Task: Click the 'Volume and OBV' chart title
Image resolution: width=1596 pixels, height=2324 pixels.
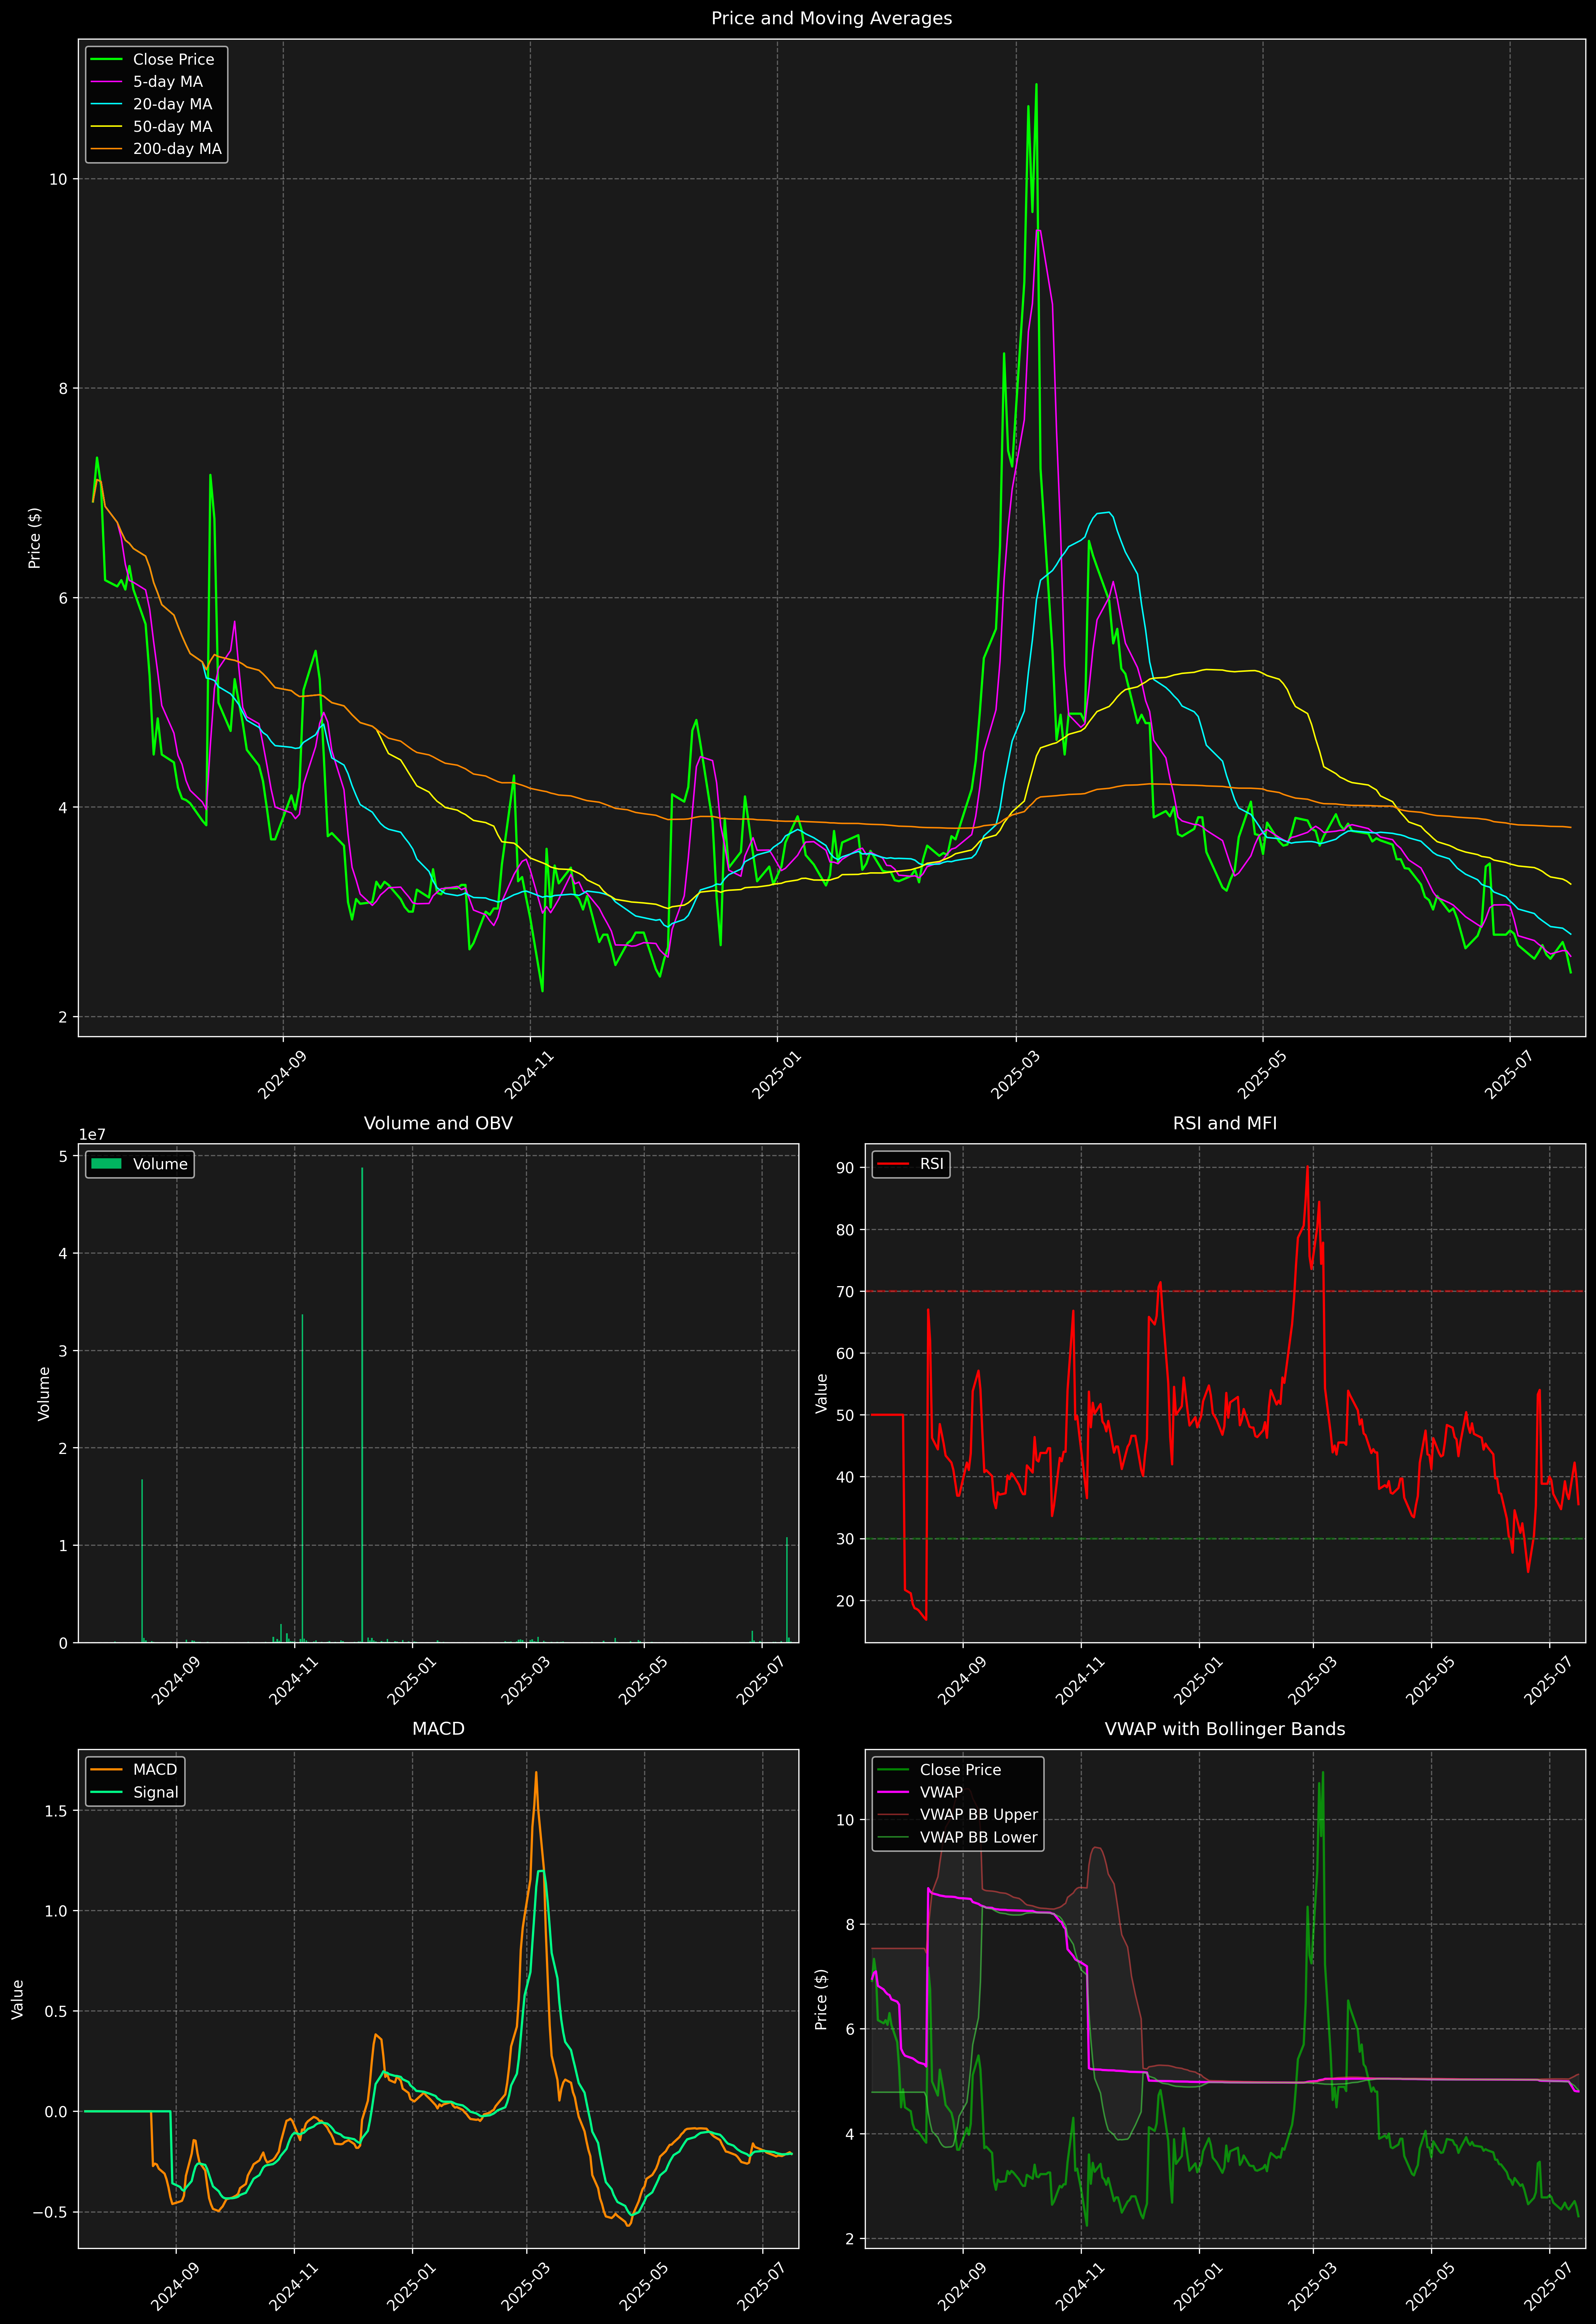Action: [438, 1123]
